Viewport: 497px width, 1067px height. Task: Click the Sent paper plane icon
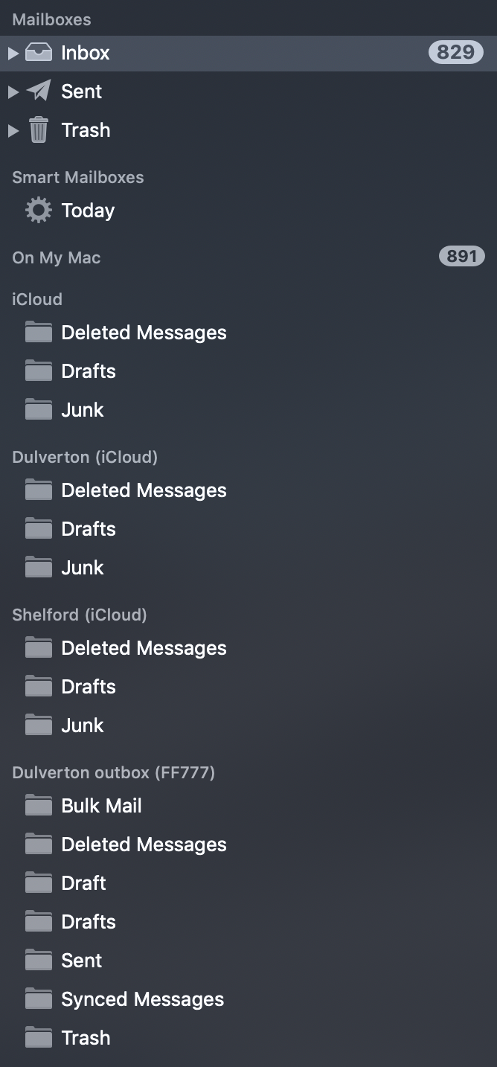(x=39, y=92)
